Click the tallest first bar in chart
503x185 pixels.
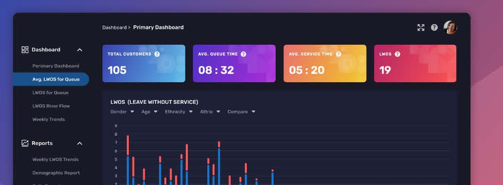coord(128,160)
